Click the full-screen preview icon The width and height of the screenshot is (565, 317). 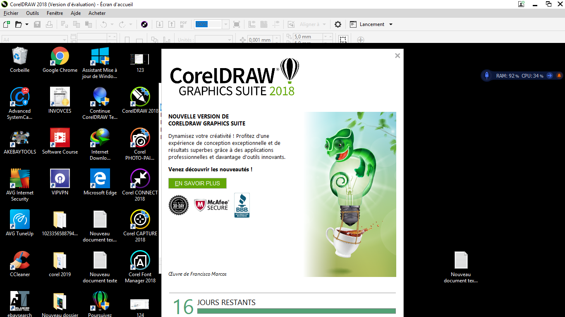pyautogui.click(x=237, y=24)
